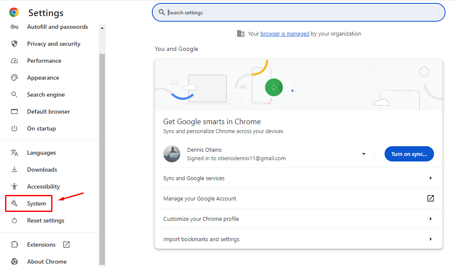The image size is (459, 267).
Task: Expand Customize your Chrome profile arrow
Action: [431, 219]
